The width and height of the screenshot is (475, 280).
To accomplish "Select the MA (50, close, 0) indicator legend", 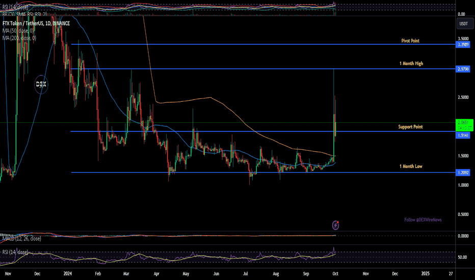I will [x=18, y=31].
